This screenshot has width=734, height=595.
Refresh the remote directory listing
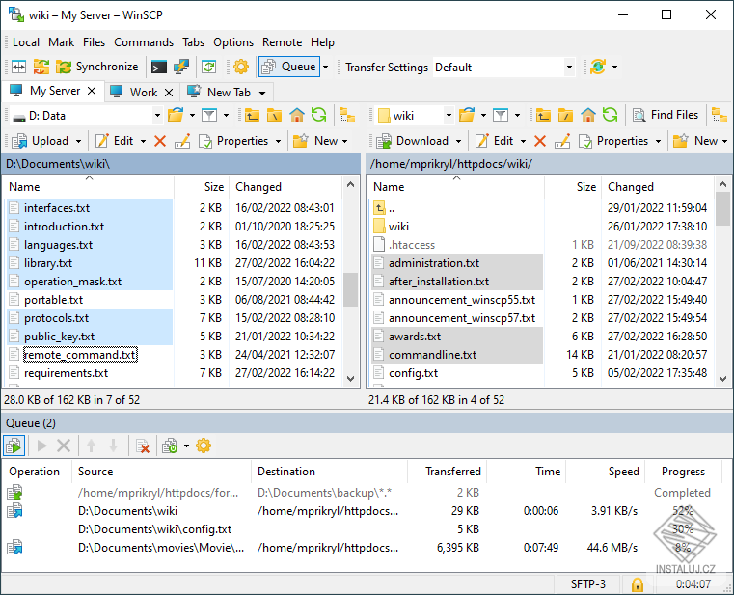(x=610, y=115)
